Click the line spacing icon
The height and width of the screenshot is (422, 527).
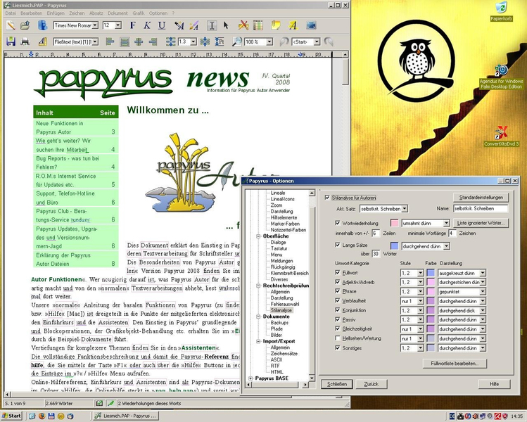click(170, 41)
